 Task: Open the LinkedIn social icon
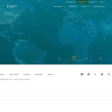(x=95, y=74)
